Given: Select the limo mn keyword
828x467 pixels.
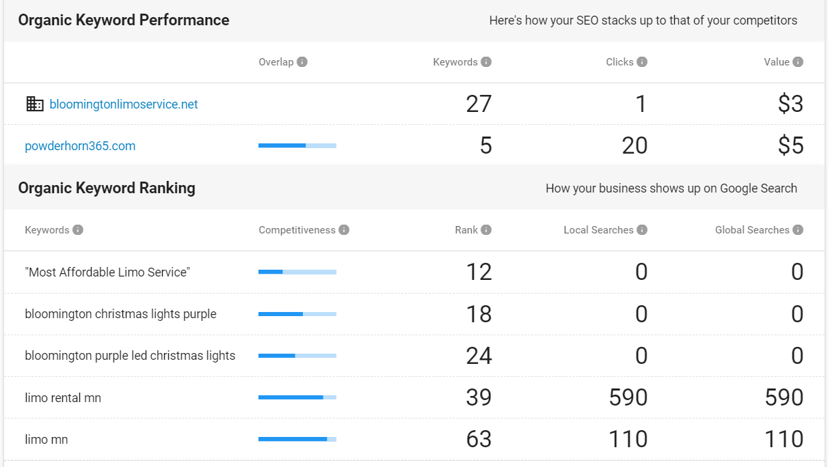Looking at the screenshot, I should pos(46,440).
